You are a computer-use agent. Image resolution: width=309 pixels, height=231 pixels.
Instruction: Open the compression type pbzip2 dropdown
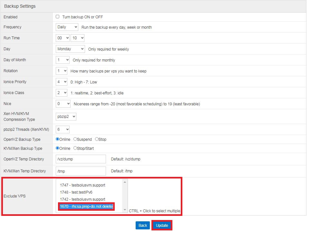[x=66, y=117]
